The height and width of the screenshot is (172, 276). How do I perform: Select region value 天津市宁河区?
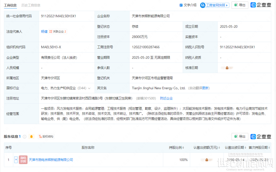coord(50,78)
